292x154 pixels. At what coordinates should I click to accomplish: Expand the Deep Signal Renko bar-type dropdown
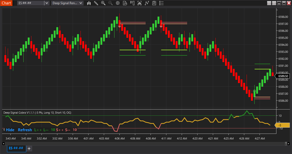click(81, 3)
